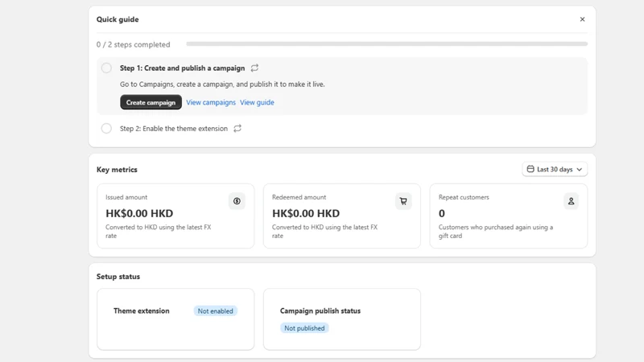Click the dollar icon on Issued amount card
This screenshot has width=644, height=362.
pos(237,201)
